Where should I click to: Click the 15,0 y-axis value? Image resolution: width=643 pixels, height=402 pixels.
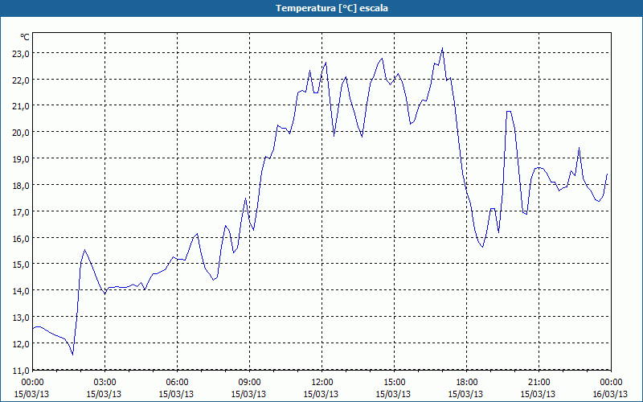pos(21,265)
